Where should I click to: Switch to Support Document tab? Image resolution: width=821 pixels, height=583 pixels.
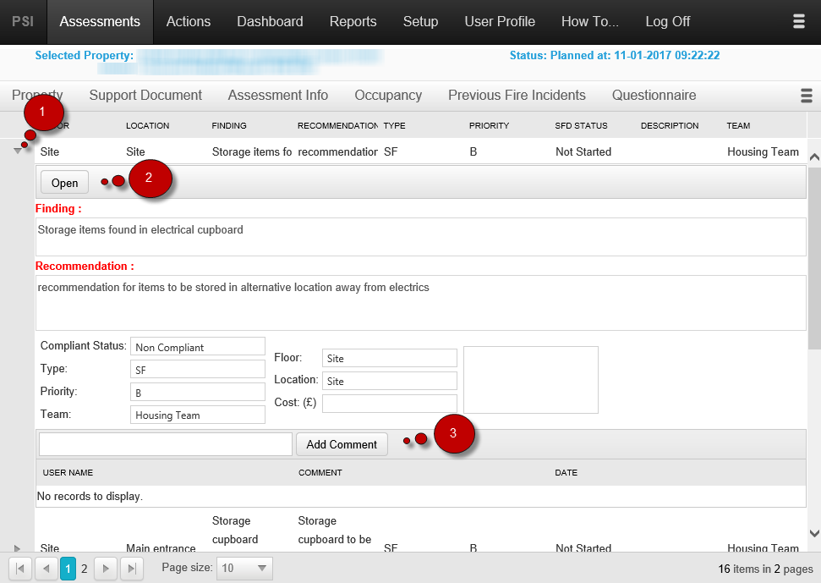[145, 96]
